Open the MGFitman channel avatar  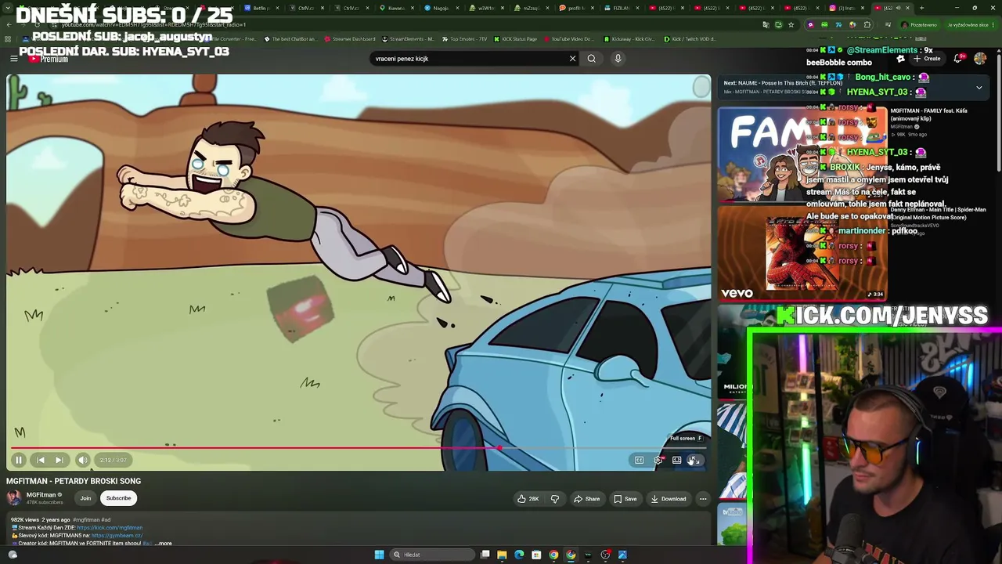click(x=14, y=498)
